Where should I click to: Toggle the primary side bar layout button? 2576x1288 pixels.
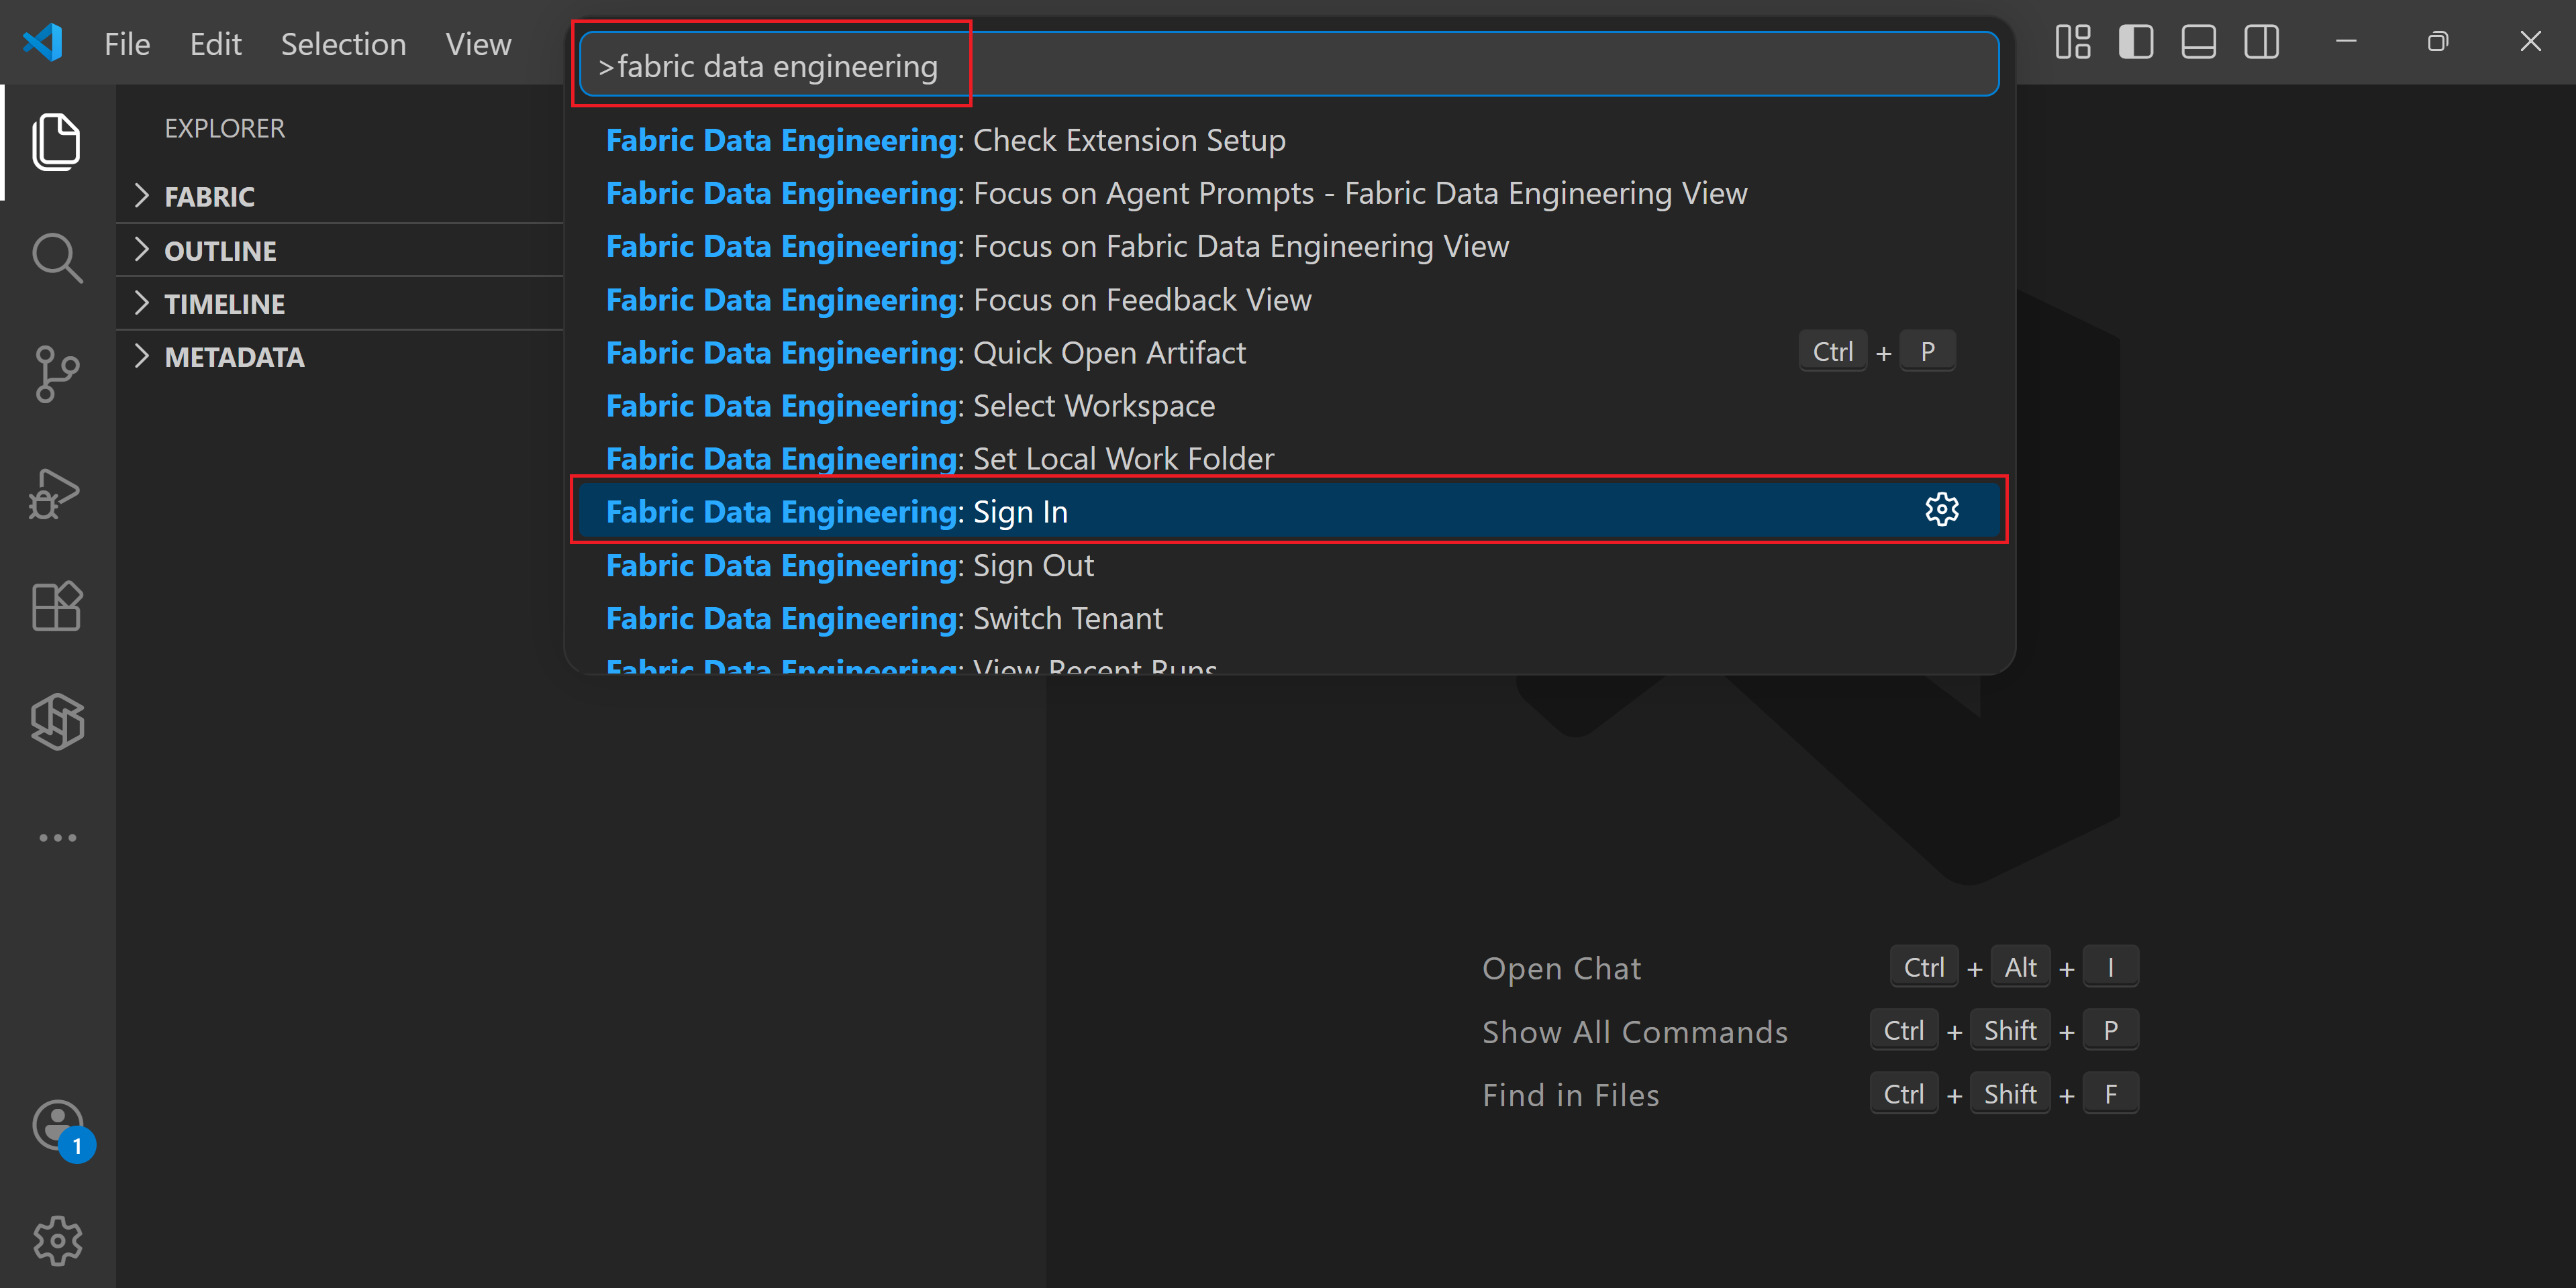[x=2135, y=42]
